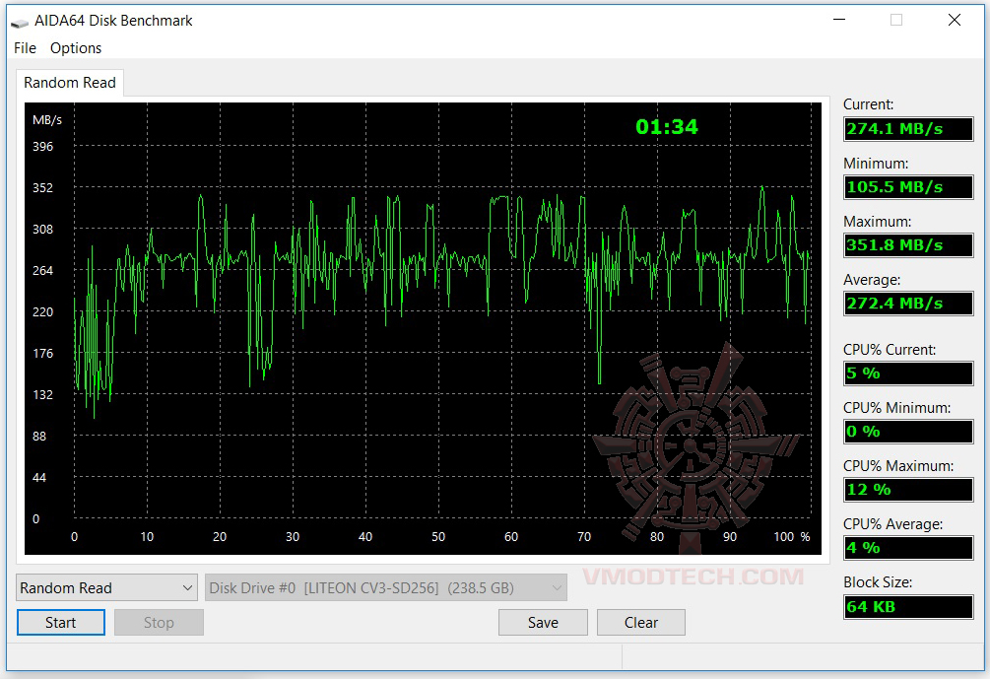990x679 pixels.
Task: Click the Clear button
Action: tap(641, 622)
